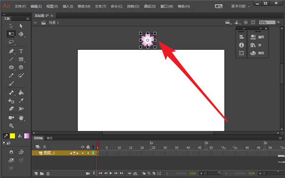Image resolution: width=285 pixels, height=178 pixels.
Task: Select the Free Transform tool
Action: pyautogui.click(x=11, y=34)
